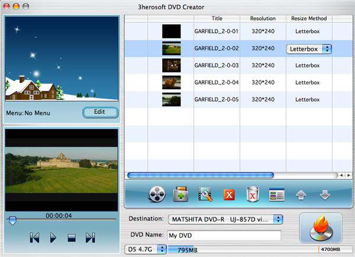Click 320*240 resolution in GARFIELD_2-0-03 row
This screenshot has width=355, height=257.
click(x=263, y=66)
